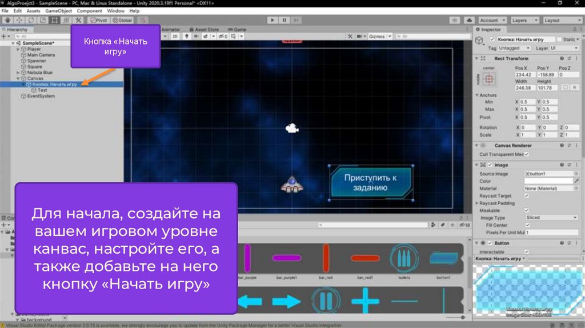Open the File menu
The height and width of the screenshot is (328, 585).
point(5,11)
